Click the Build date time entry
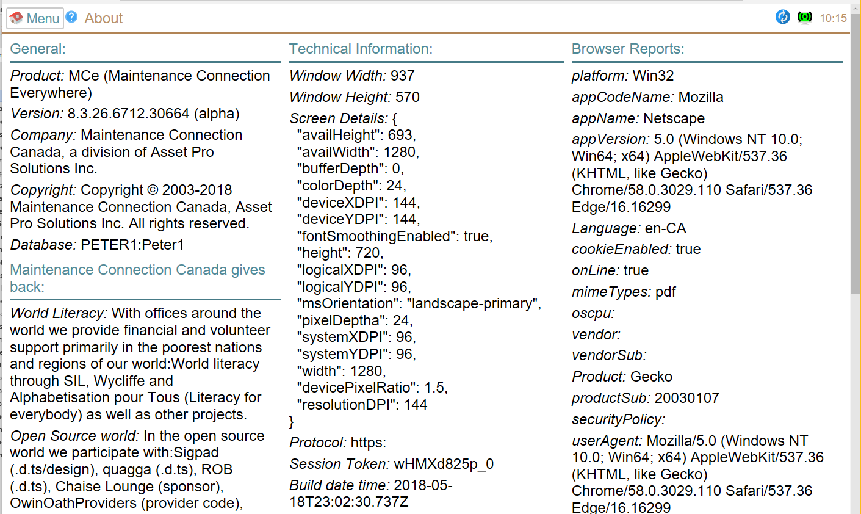 pyautogui.click(x=371, y=494)
